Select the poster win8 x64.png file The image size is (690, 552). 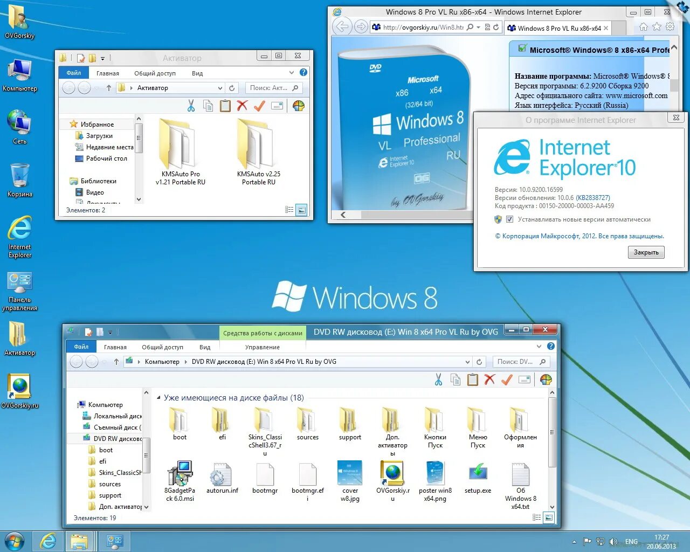coord(435,481)
